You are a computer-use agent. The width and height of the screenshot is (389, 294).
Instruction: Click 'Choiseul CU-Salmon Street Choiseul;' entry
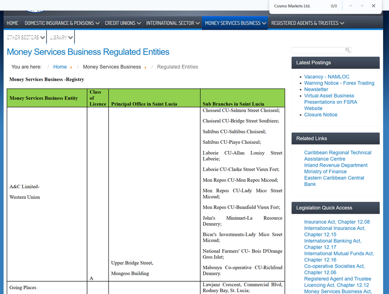[x=241, y=111]
